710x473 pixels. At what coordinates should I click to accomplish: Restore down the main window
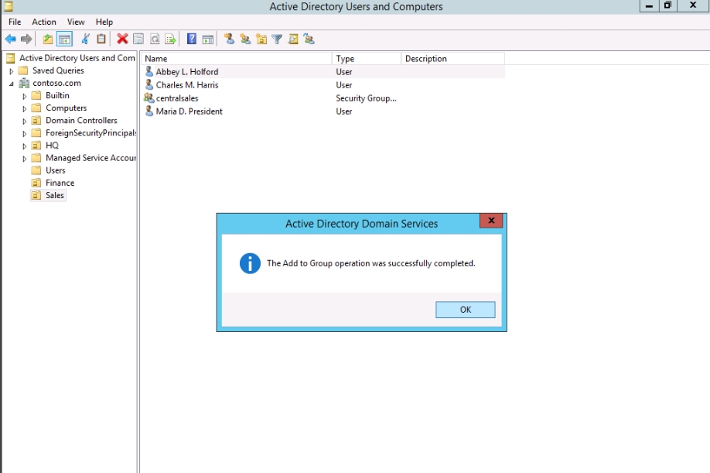(x=667, y=5)
